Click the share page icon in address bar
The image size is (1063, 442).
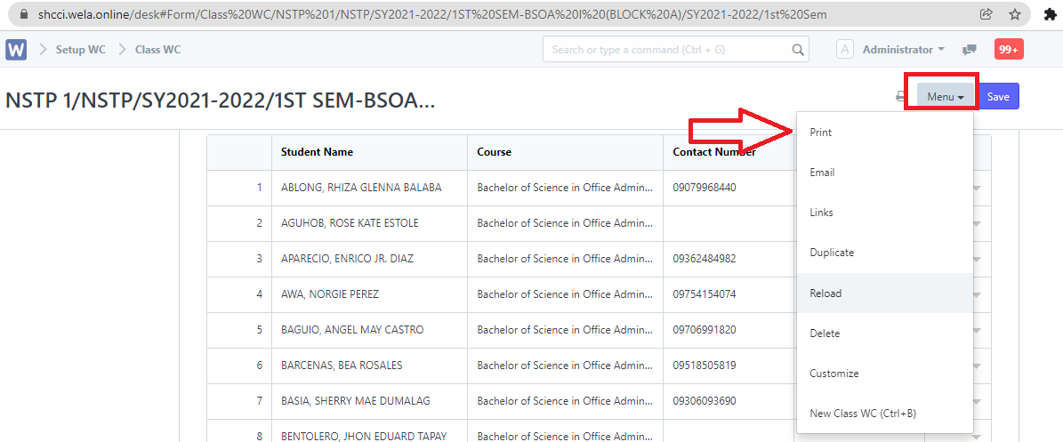click(x=986, y=14)
